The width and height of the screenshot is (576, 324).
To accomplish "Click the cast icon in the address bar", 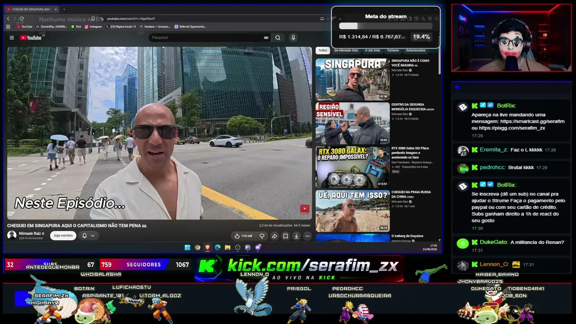I will pos(322,18).
